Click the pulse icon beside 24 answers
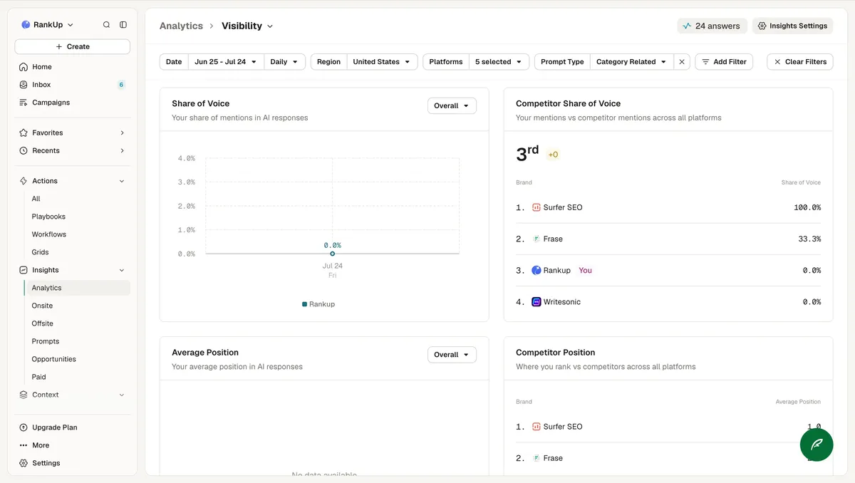This screenshot has height=483, width=855. (687, 26)
